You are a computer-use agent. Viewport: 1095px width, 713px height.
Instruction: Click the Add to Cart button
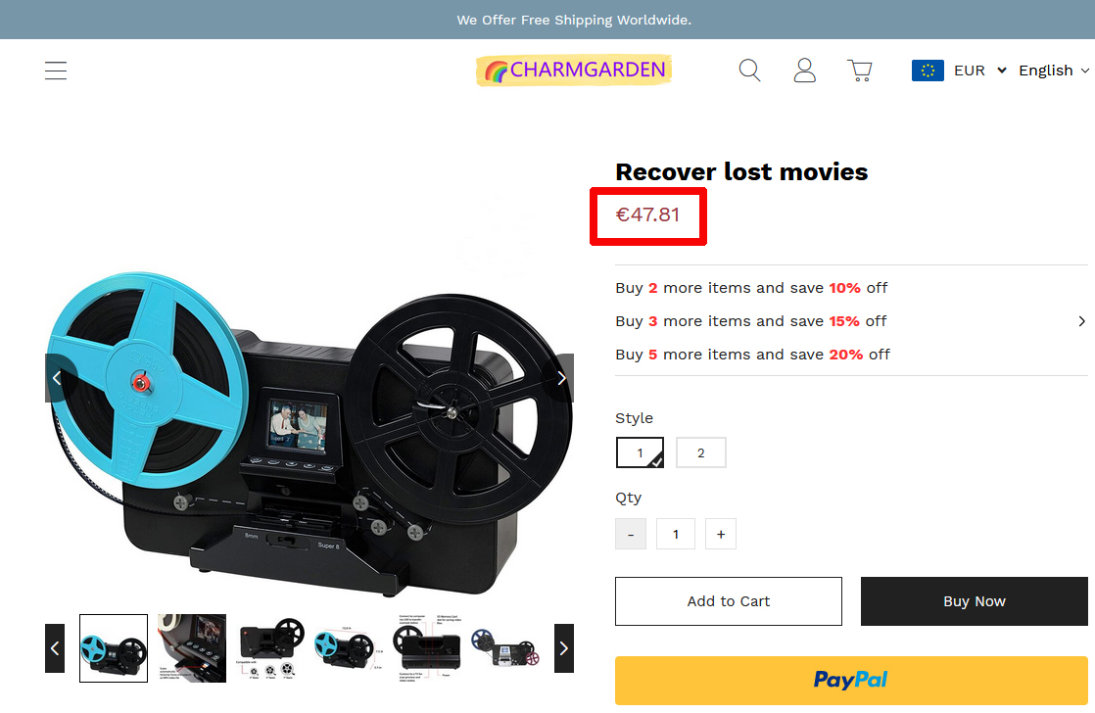(729, 601)
